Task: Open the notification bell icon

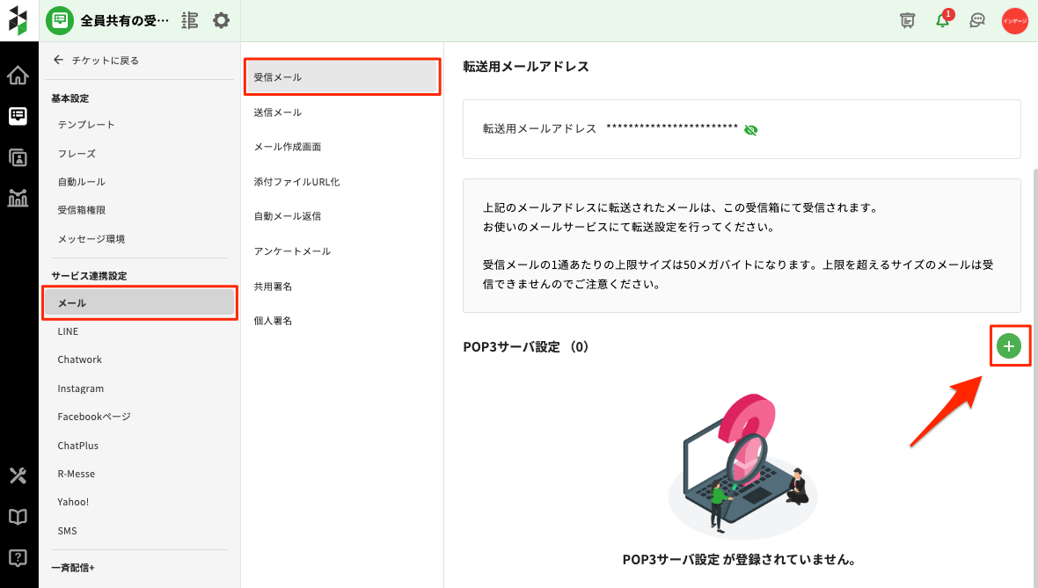Action: pos(943,20)
